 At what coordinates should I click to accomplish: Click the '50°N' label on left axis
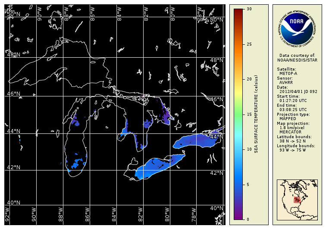[14, 14]
